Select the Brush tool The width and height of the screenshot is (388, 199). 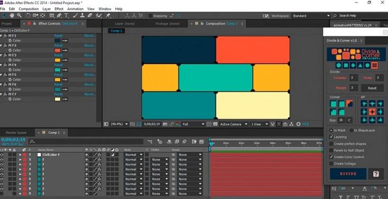click(76, 15)
